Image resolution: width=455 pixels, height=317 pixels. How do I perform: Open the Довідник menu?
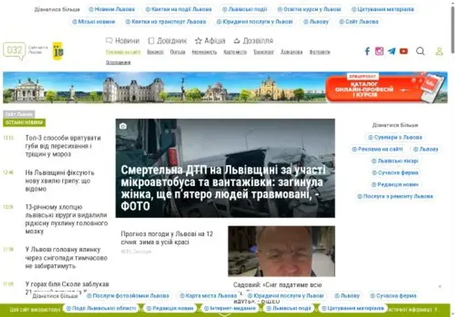[167, 40]
